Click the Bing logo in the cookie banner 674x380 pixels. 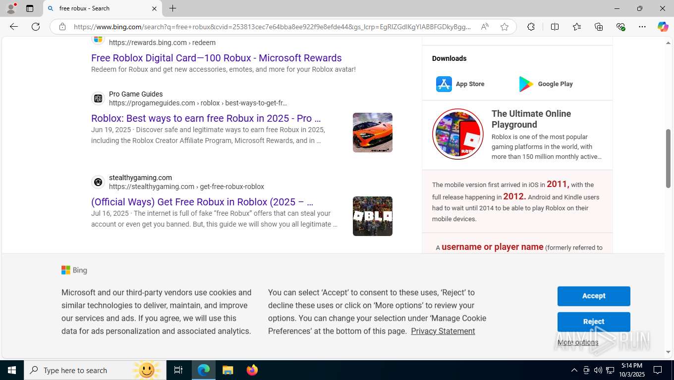tap(74, 270)
